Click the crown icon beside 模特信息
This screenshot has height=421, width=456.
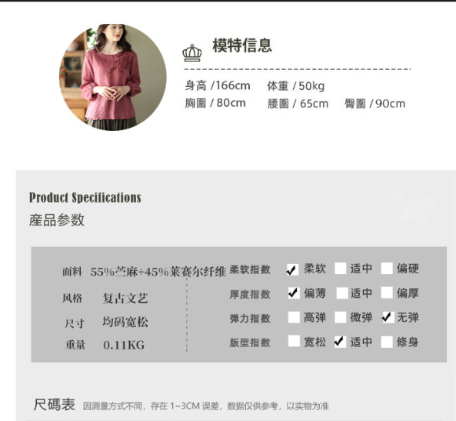pos(192,52)
